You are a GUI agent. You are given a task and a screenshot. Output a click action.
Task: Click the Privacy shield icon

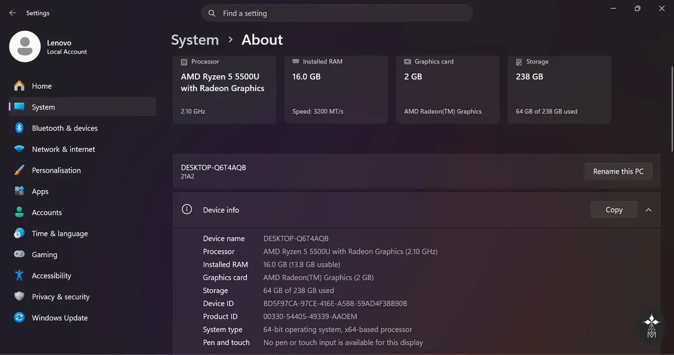[20, 297]
